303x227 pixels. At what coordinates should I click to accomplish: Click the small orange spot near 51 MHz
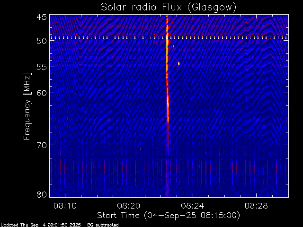[x=174, y=46]
